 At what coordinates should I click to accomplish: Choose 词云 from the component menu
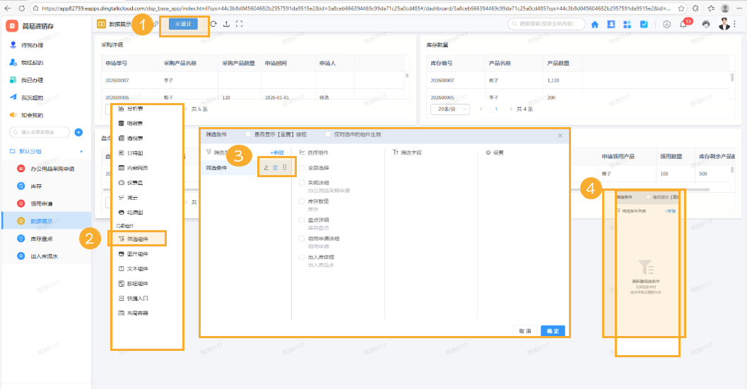click(x=132, y=198)
